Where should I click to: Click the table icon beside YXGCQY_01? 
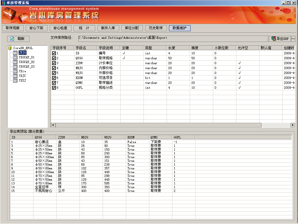[x=15, y=57]
